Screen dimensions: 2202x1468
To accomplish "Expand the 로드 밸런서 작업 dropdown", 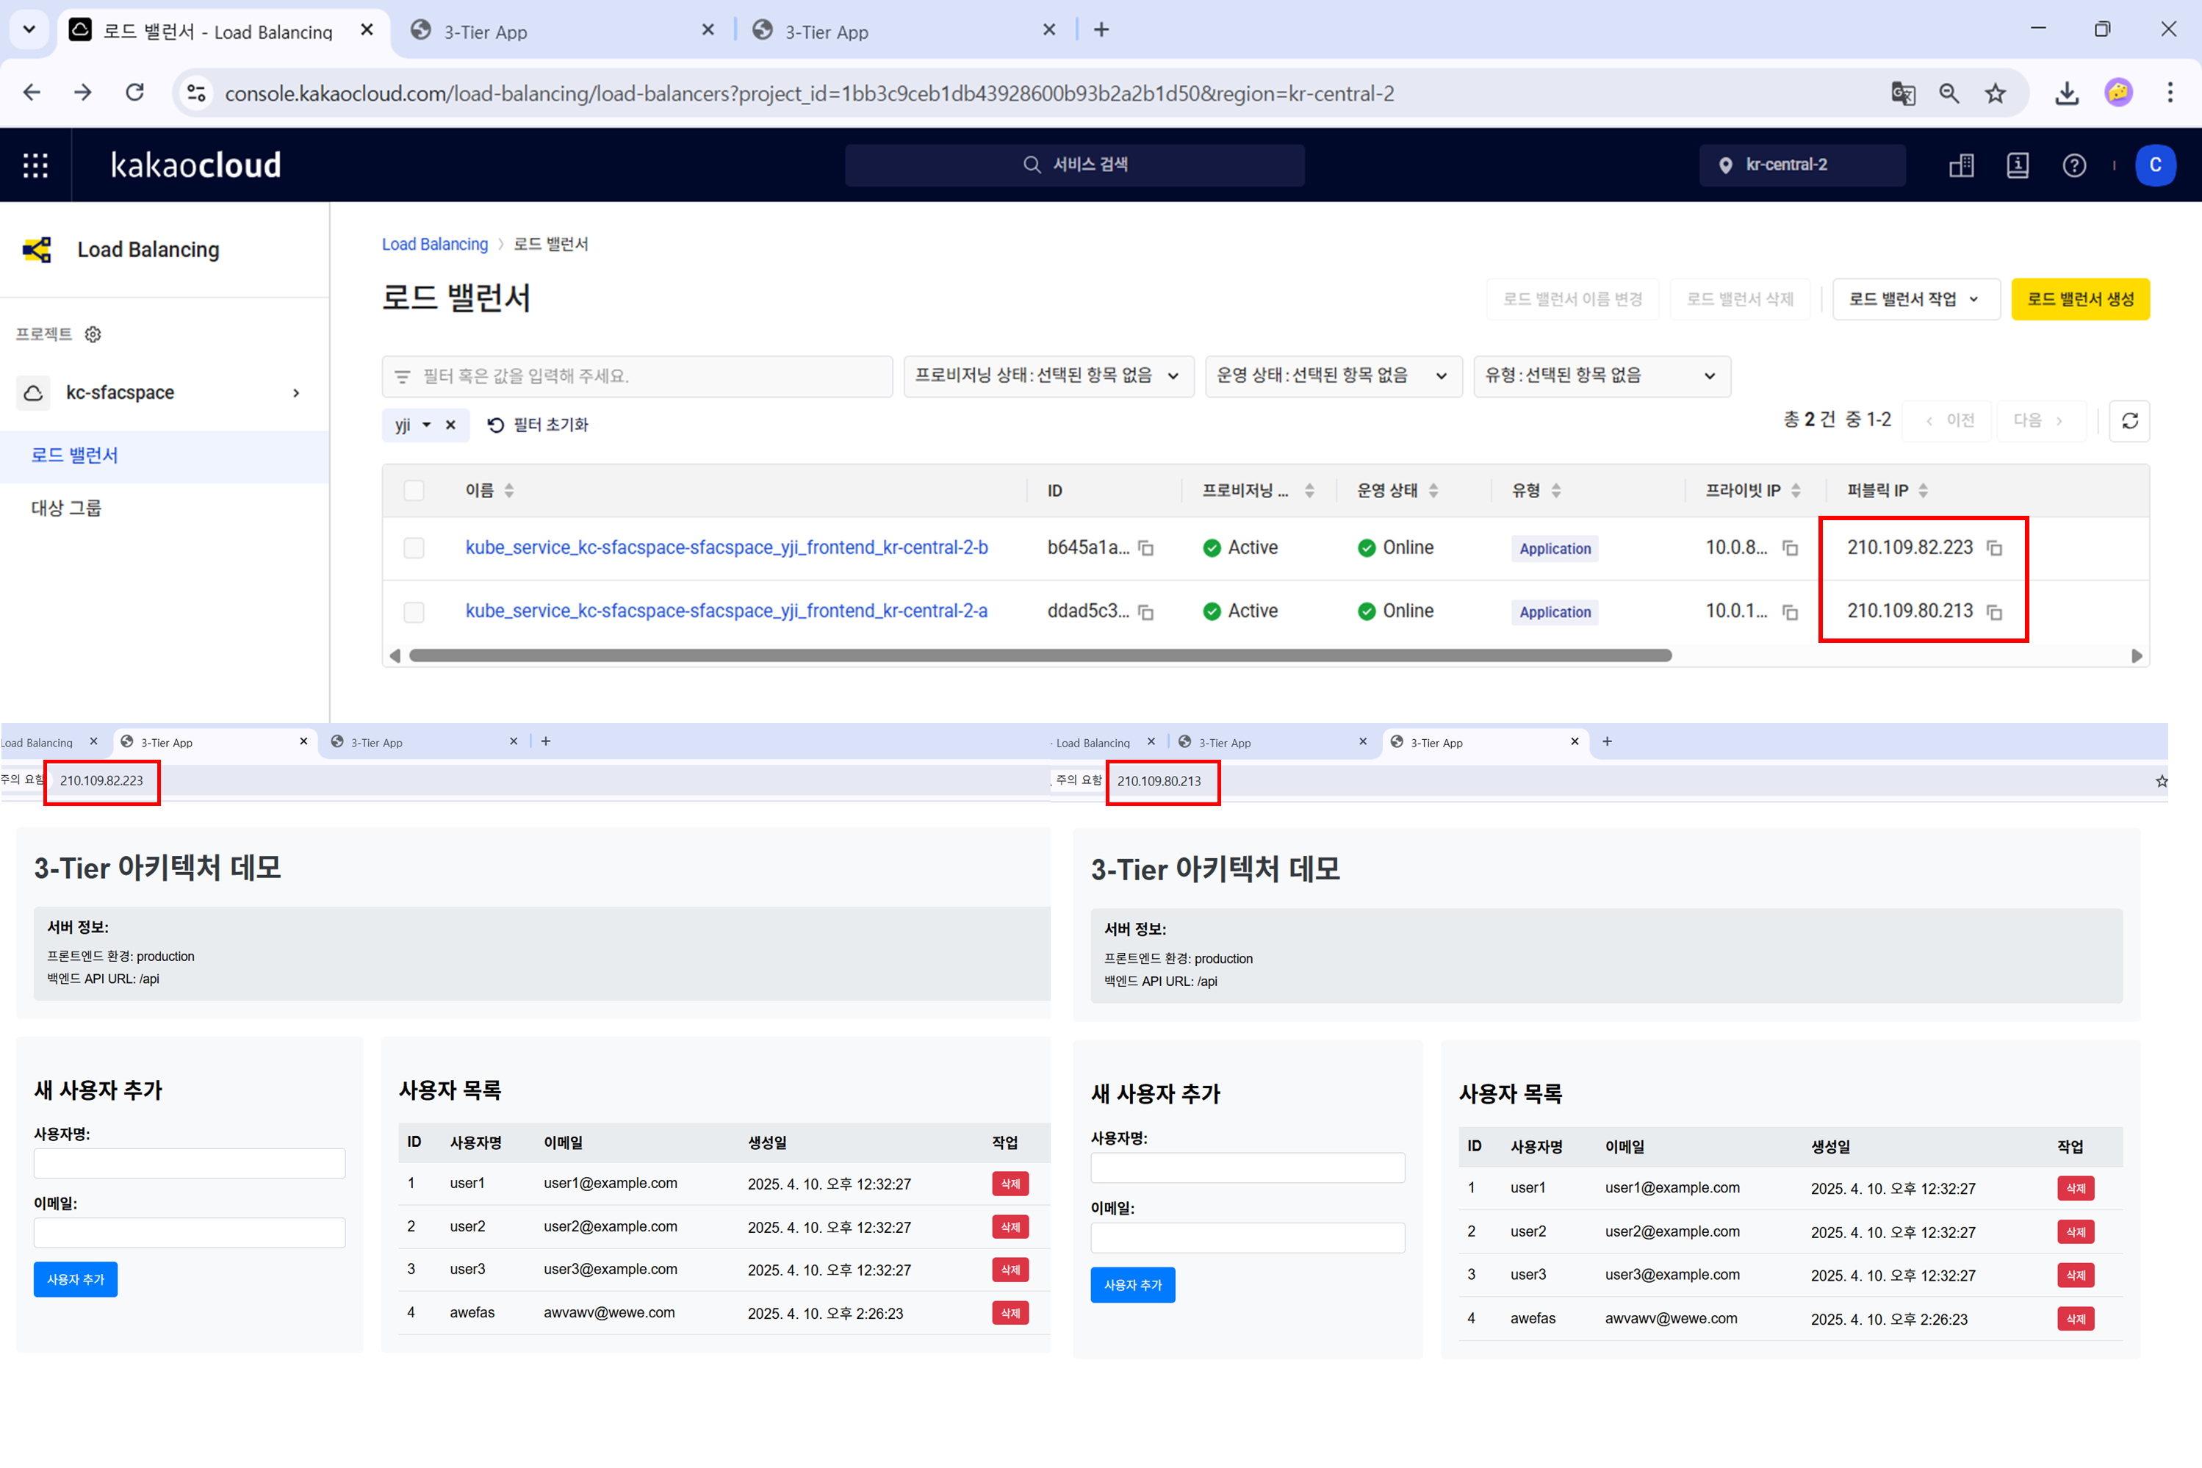I will click(x=1915, y=300).
